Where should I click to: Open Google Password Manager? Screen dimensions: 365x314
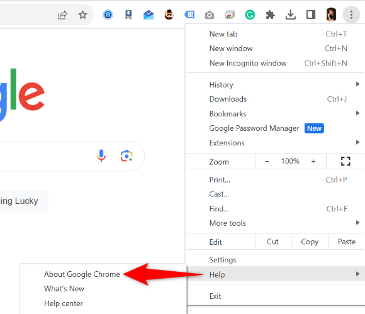tap(275, 128)
